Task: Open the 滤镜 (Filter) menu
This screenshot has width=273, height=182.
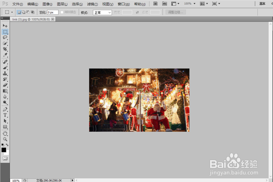Action: point(92,4)
